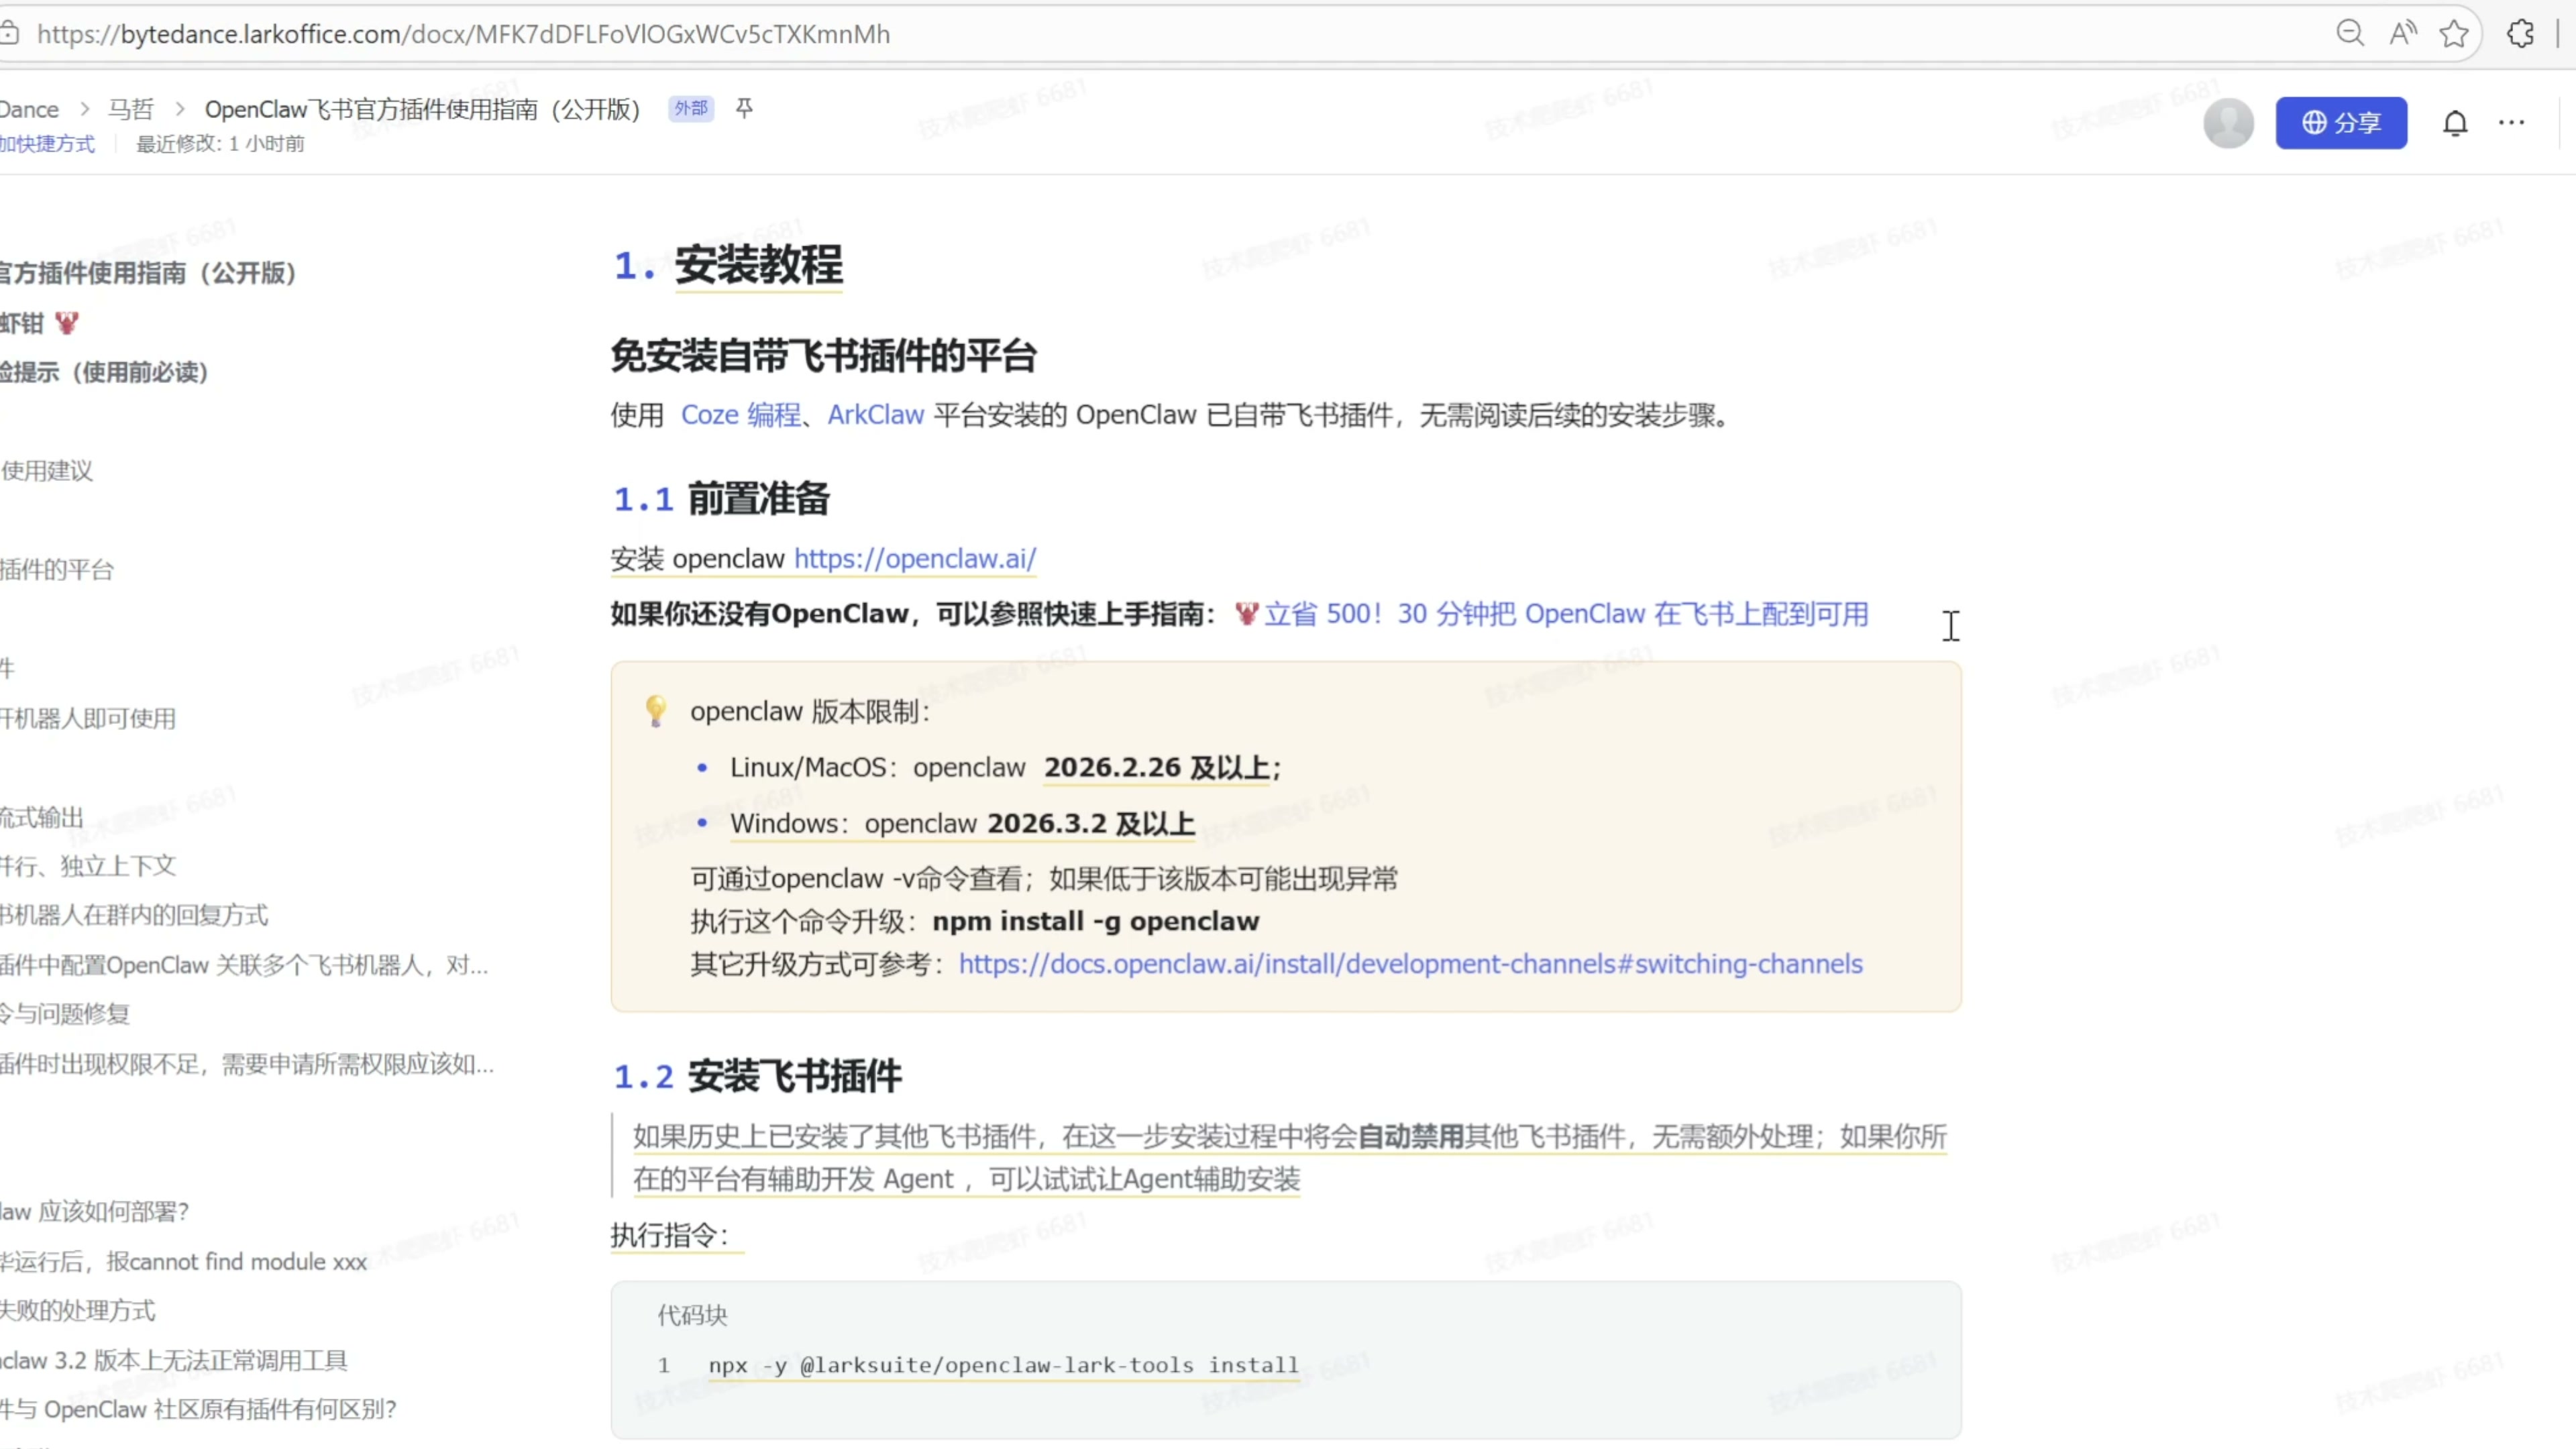This screenshot has height=1449, width=2576.
Task: Open the three-dot more options menu
Action: pyautogui.click(x=2511, y=123)
